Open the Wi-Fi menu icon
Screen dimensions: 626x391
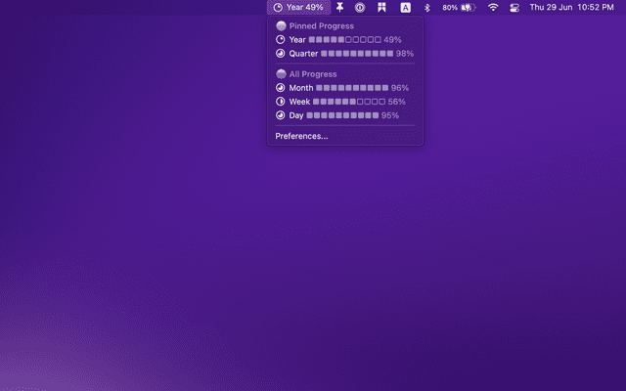(493, 7)
